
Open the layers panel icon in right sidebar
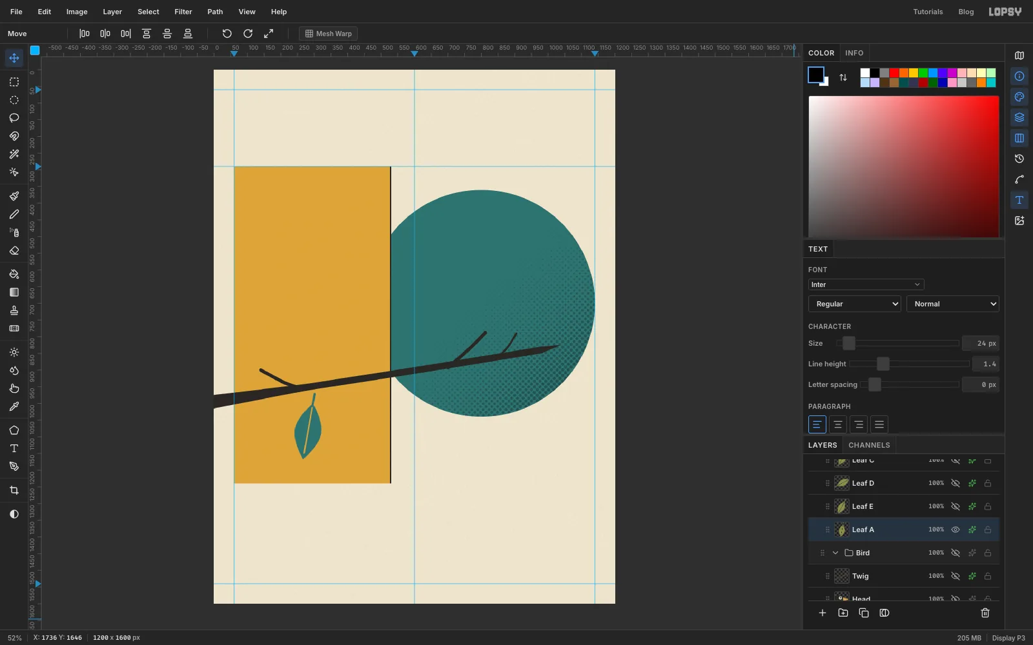(x=1019, y=117)
